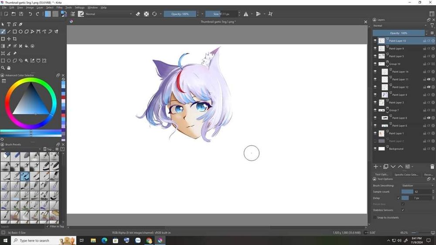Select the Freehand Brush tool

[x=3, y=32]
